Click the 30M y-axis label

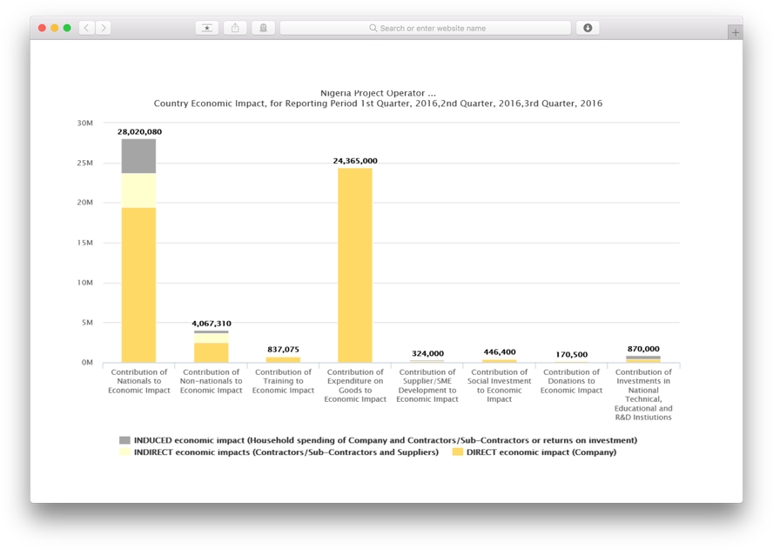click(84, 123)
